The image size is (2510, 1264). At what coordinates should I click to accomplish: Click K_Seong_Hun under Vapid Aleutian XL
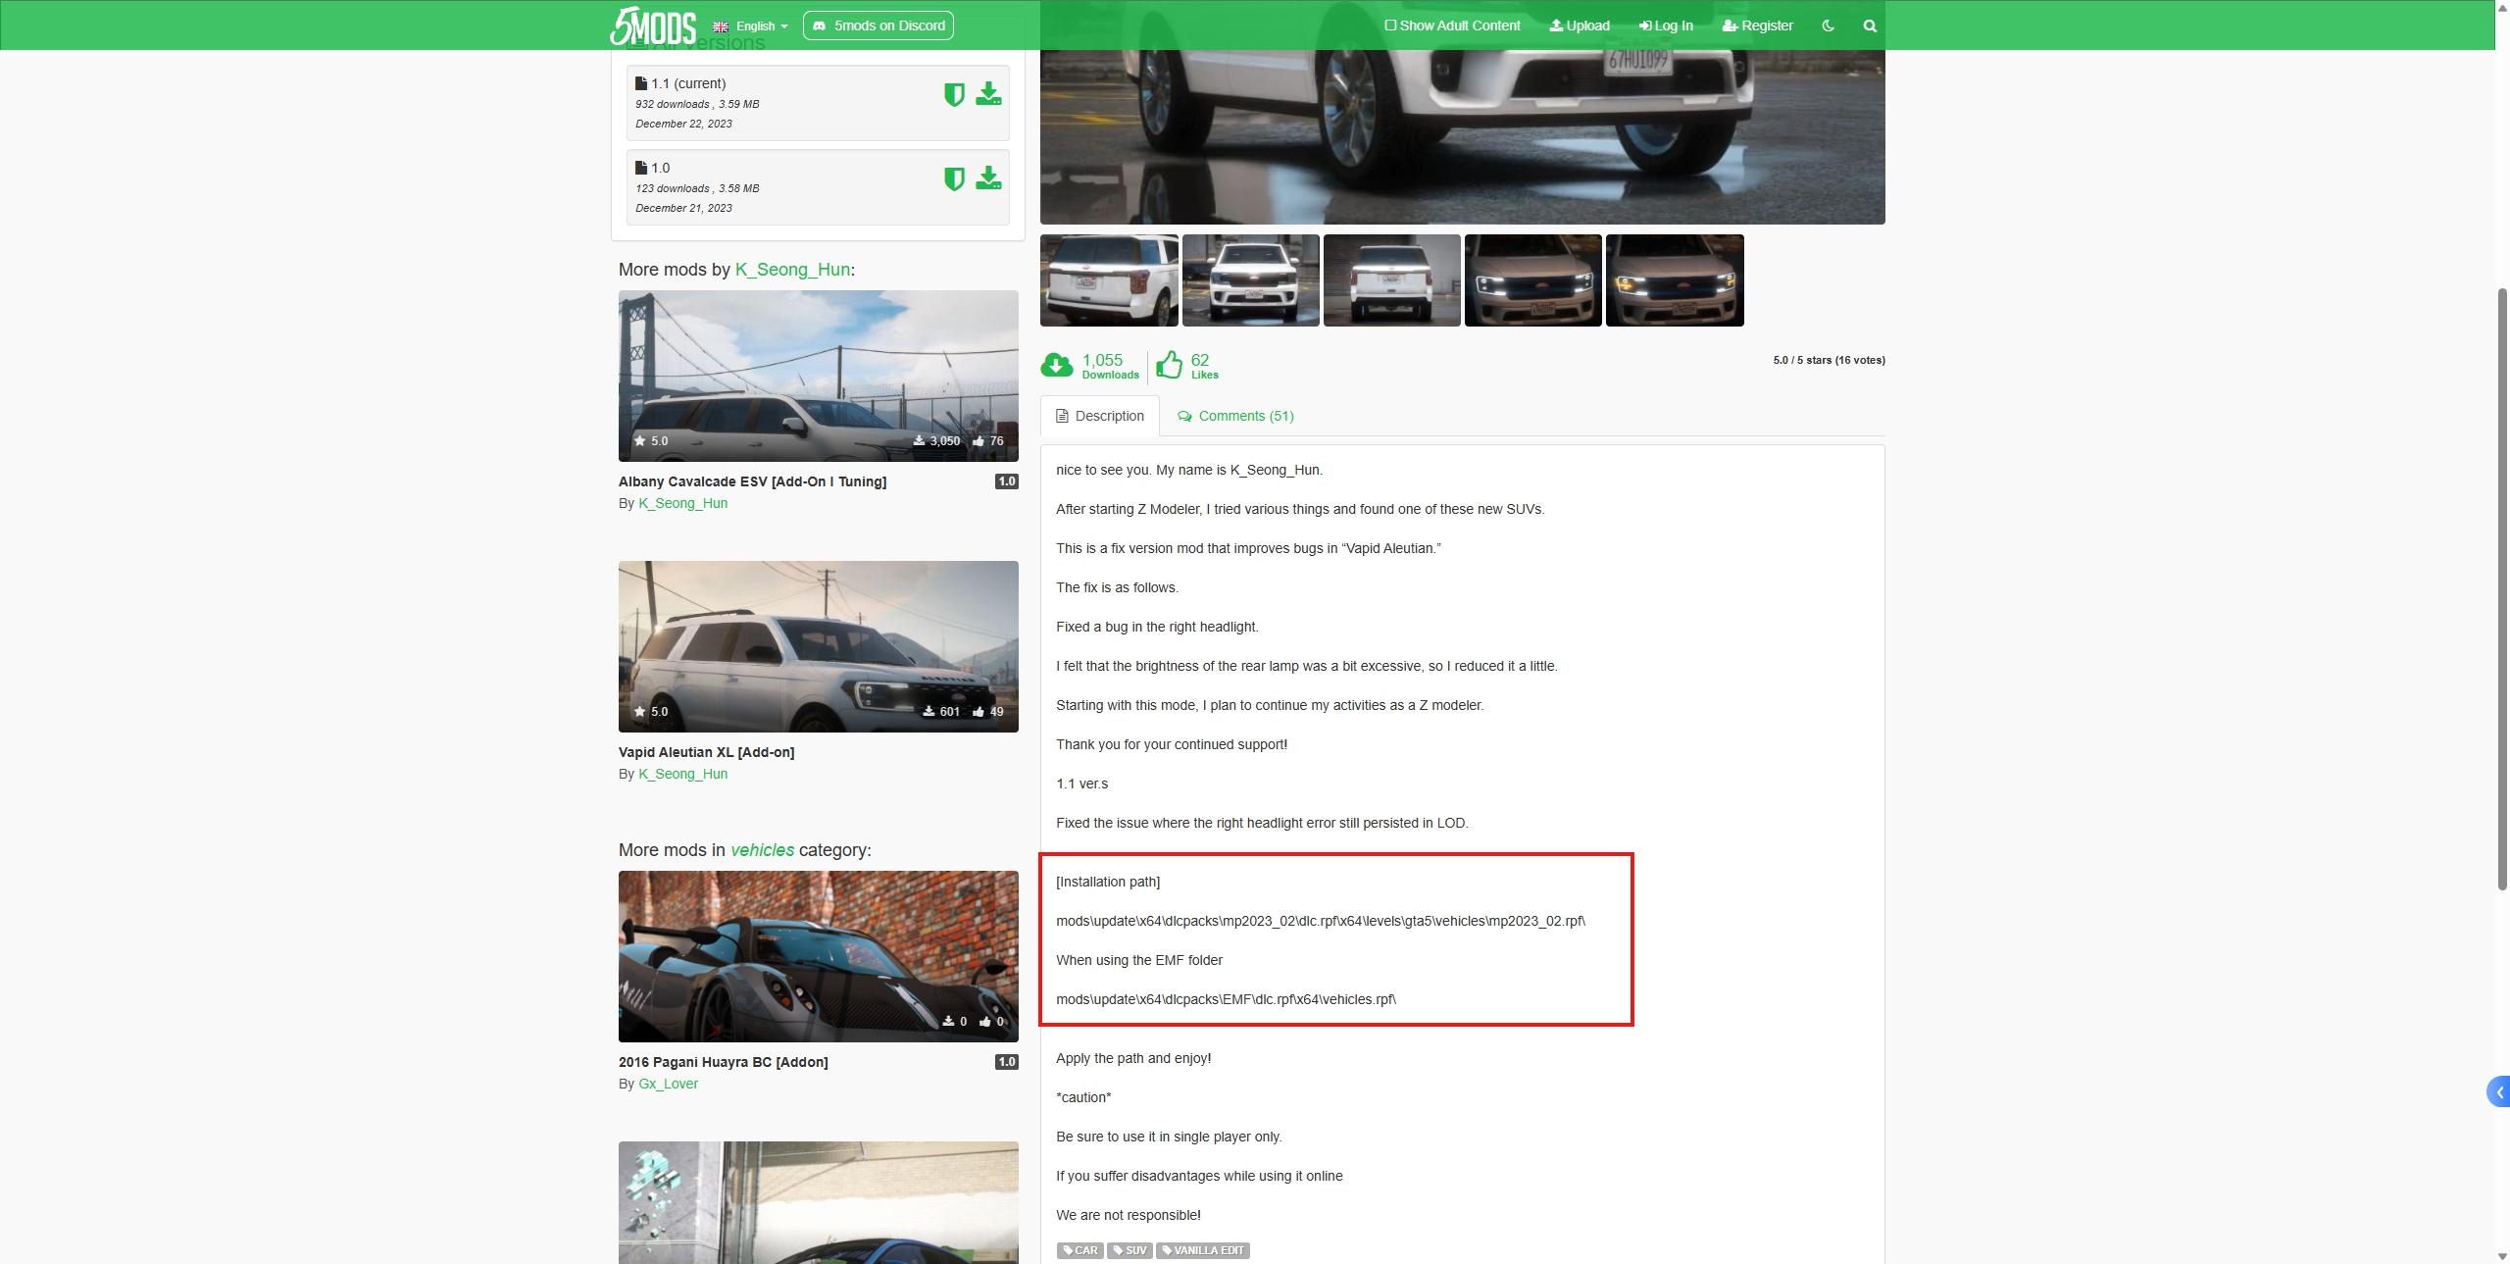682,774
